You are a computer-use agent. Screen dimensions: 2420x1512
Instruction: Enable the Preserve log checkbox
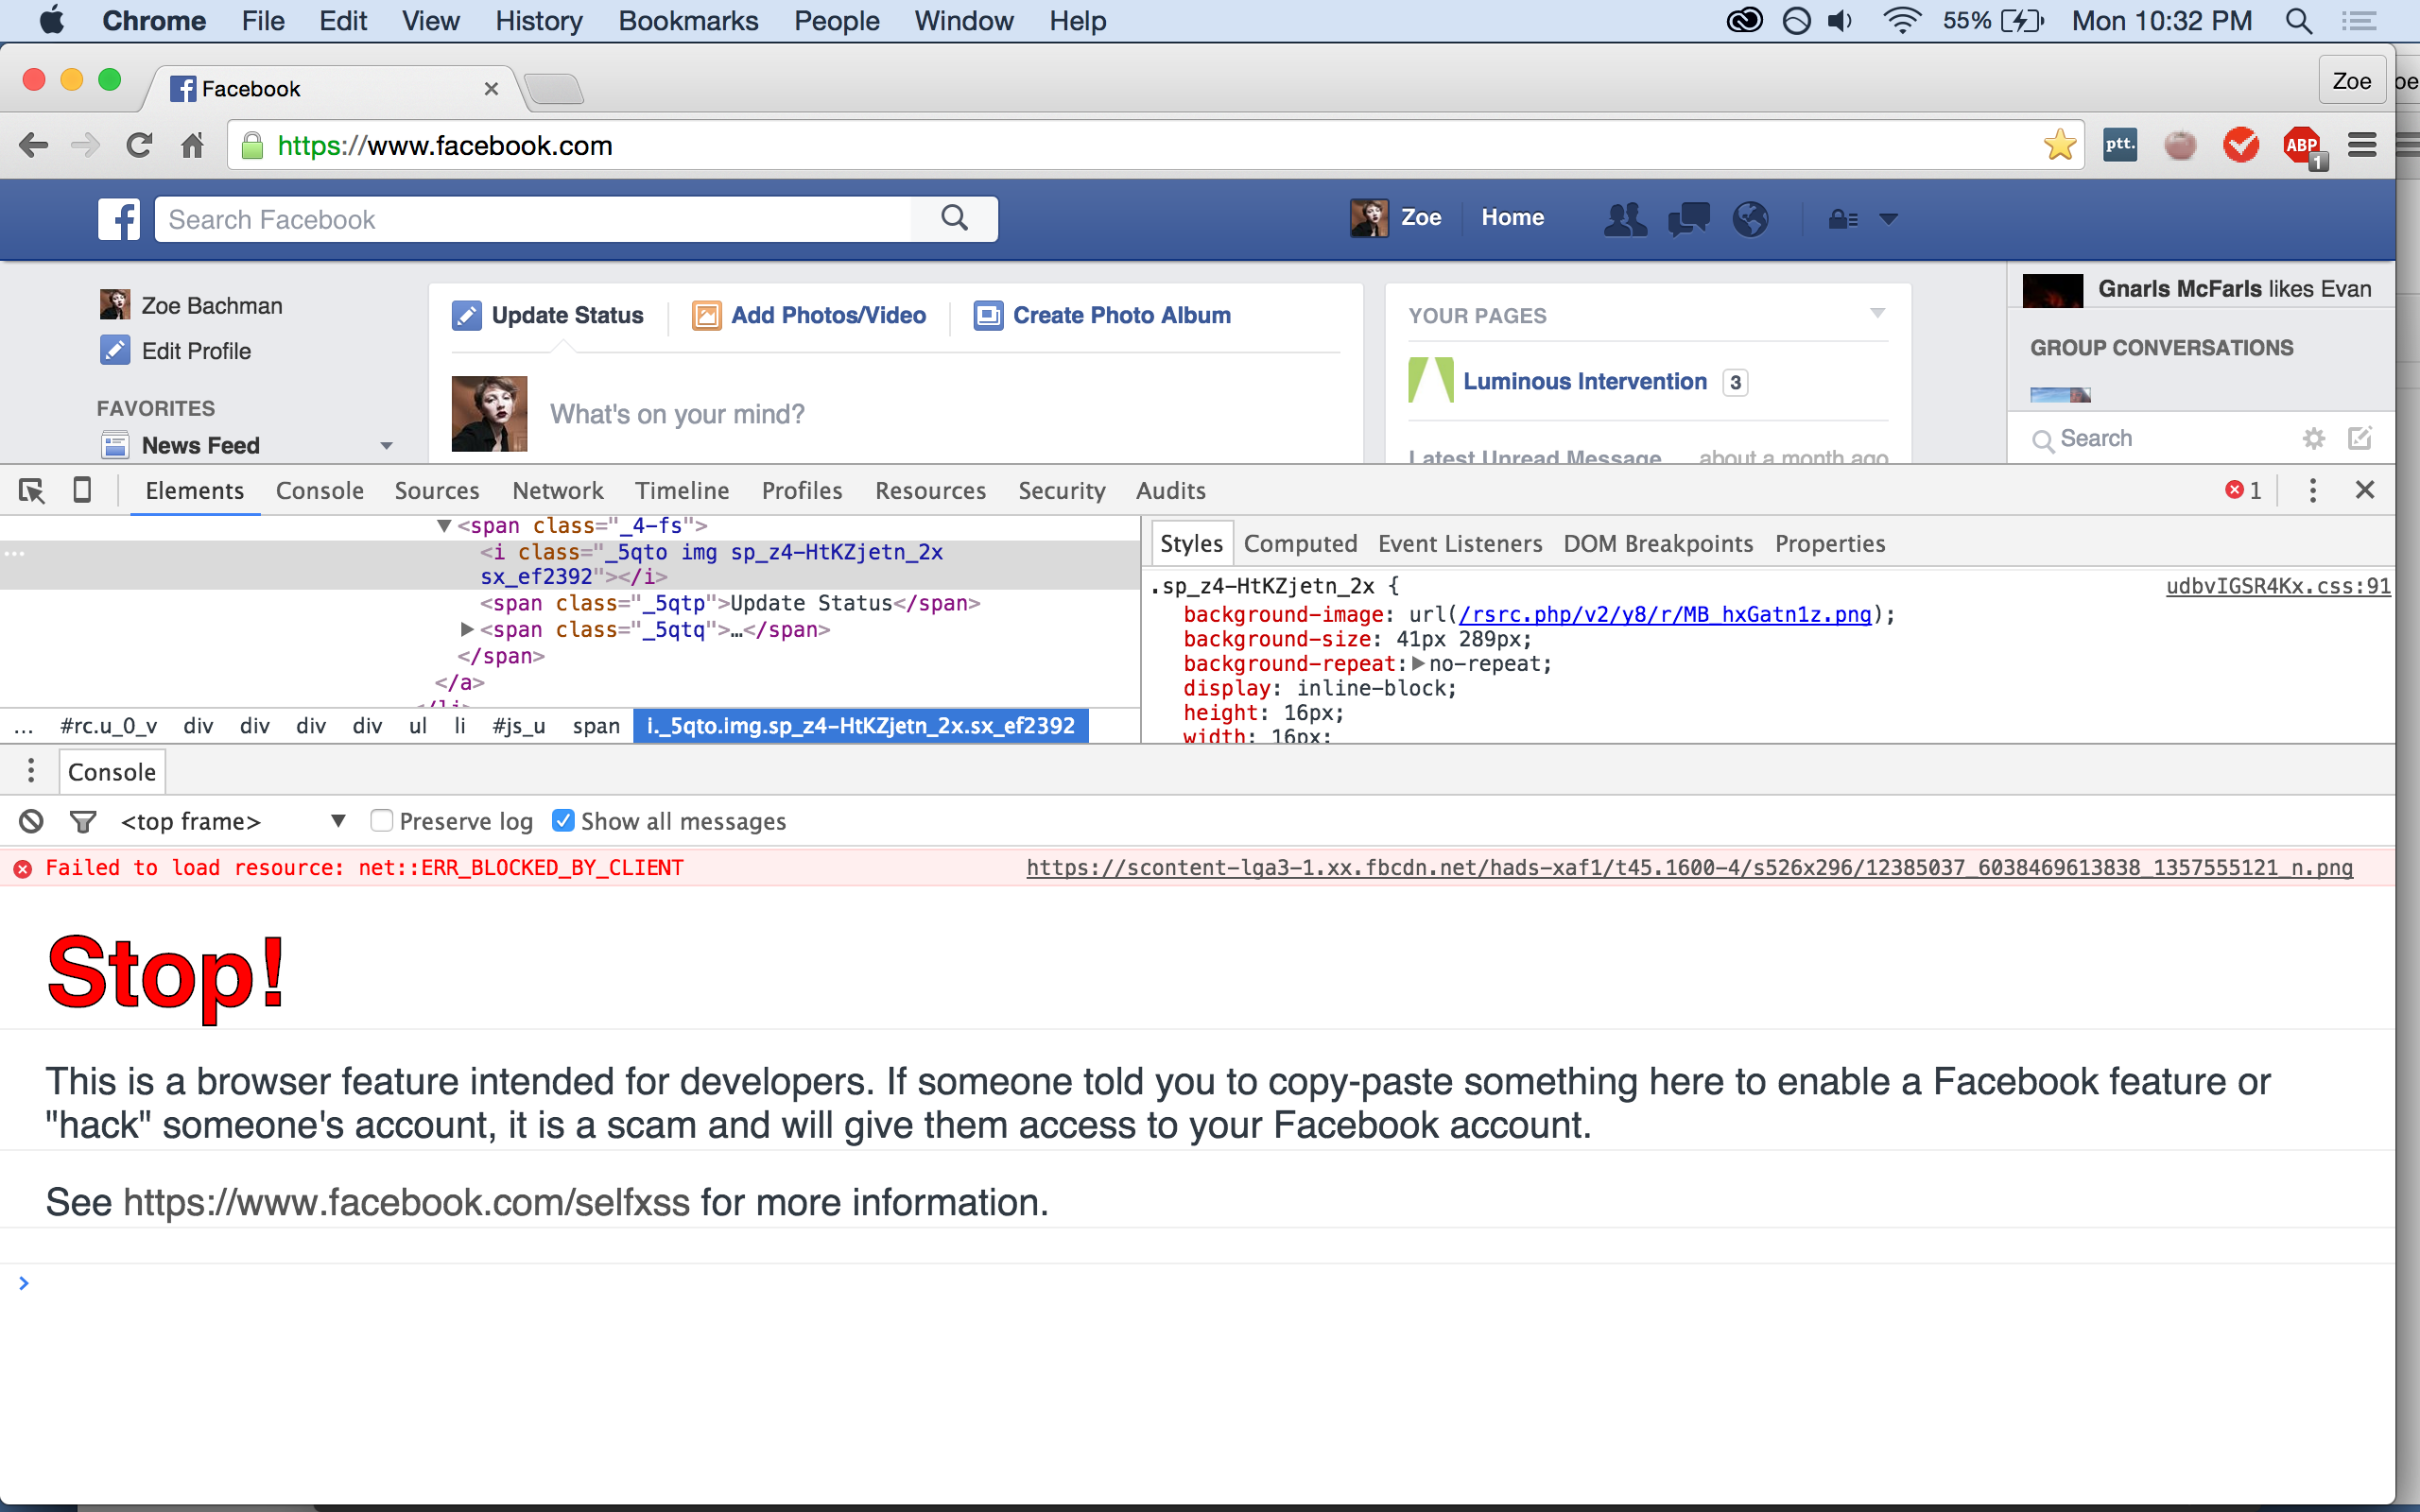(381, 821)
